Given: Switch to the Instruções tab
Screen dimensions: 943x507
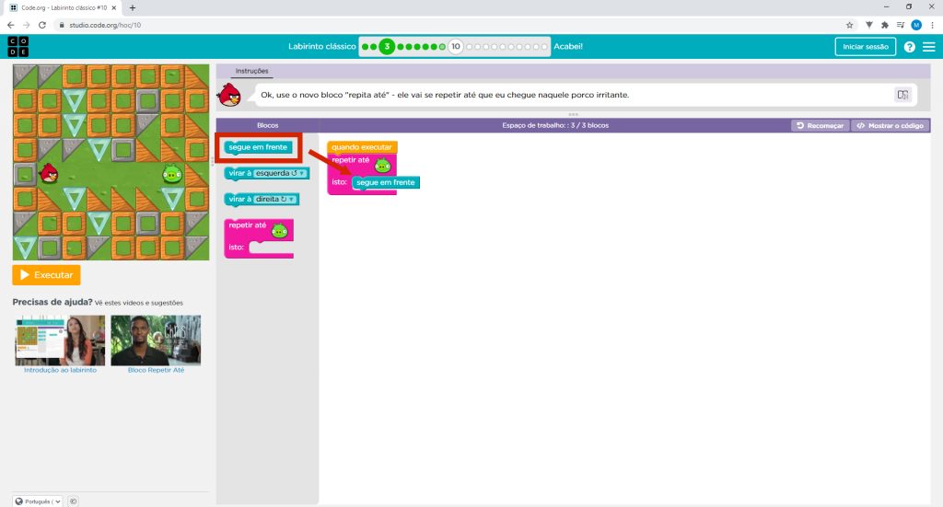Looking at the screenshot, I should coord(251,71).
